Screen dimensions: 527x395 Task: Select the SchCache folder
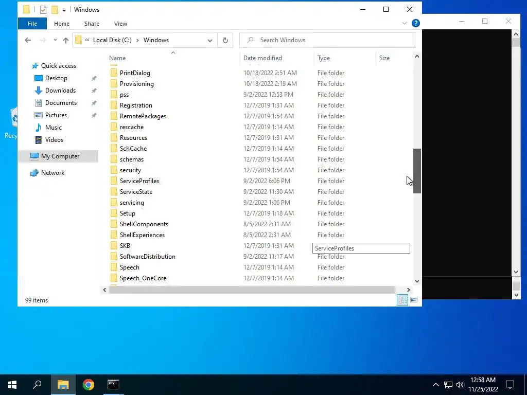[133, 149]
